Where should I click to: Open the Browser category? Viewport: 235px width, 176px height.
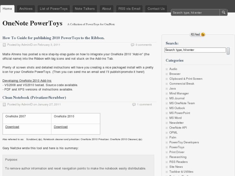pyautogui.click(x=175, y=74)
